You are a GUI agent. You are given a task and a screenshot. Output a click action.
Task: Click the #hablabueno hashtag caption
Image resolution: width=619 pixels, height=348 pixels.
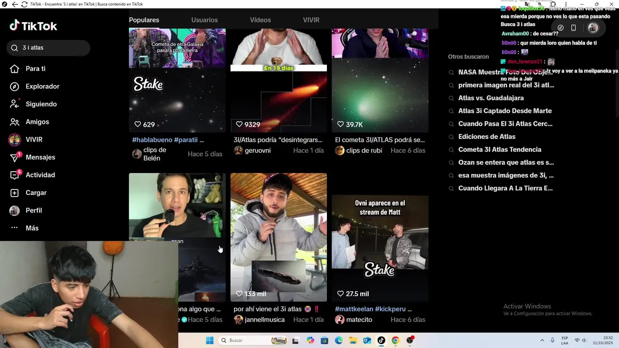coord(168,140)
